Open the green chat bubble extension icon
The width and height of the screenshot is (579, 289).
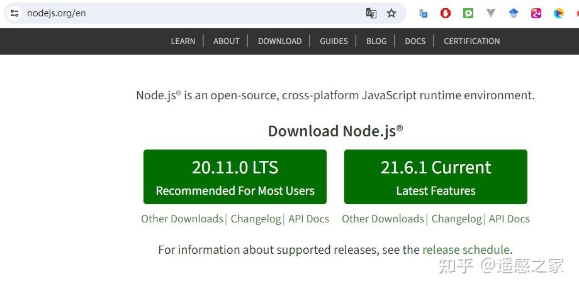[x=468, y=13]
